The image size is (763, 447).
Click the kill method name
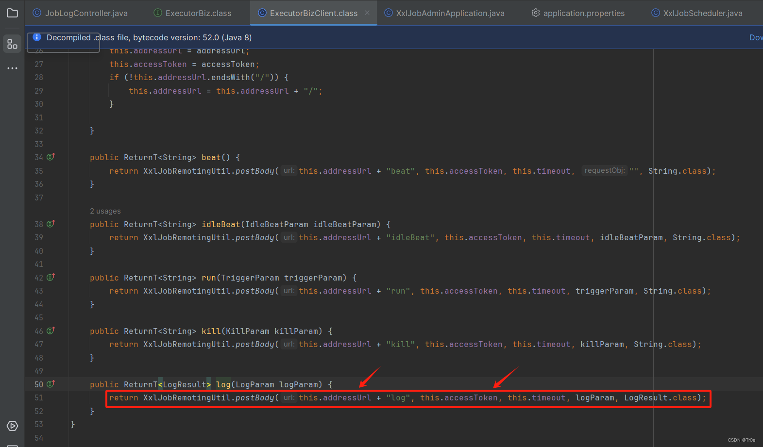pyautogui.click(x=211, y=331)
